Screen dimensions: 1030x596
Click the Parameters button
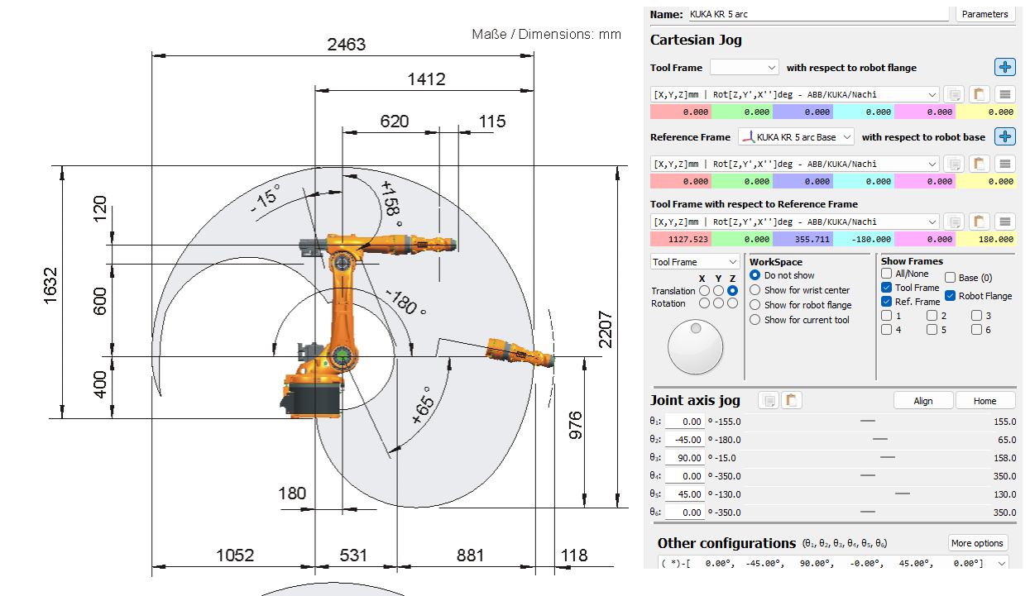(x=984, y=14)
